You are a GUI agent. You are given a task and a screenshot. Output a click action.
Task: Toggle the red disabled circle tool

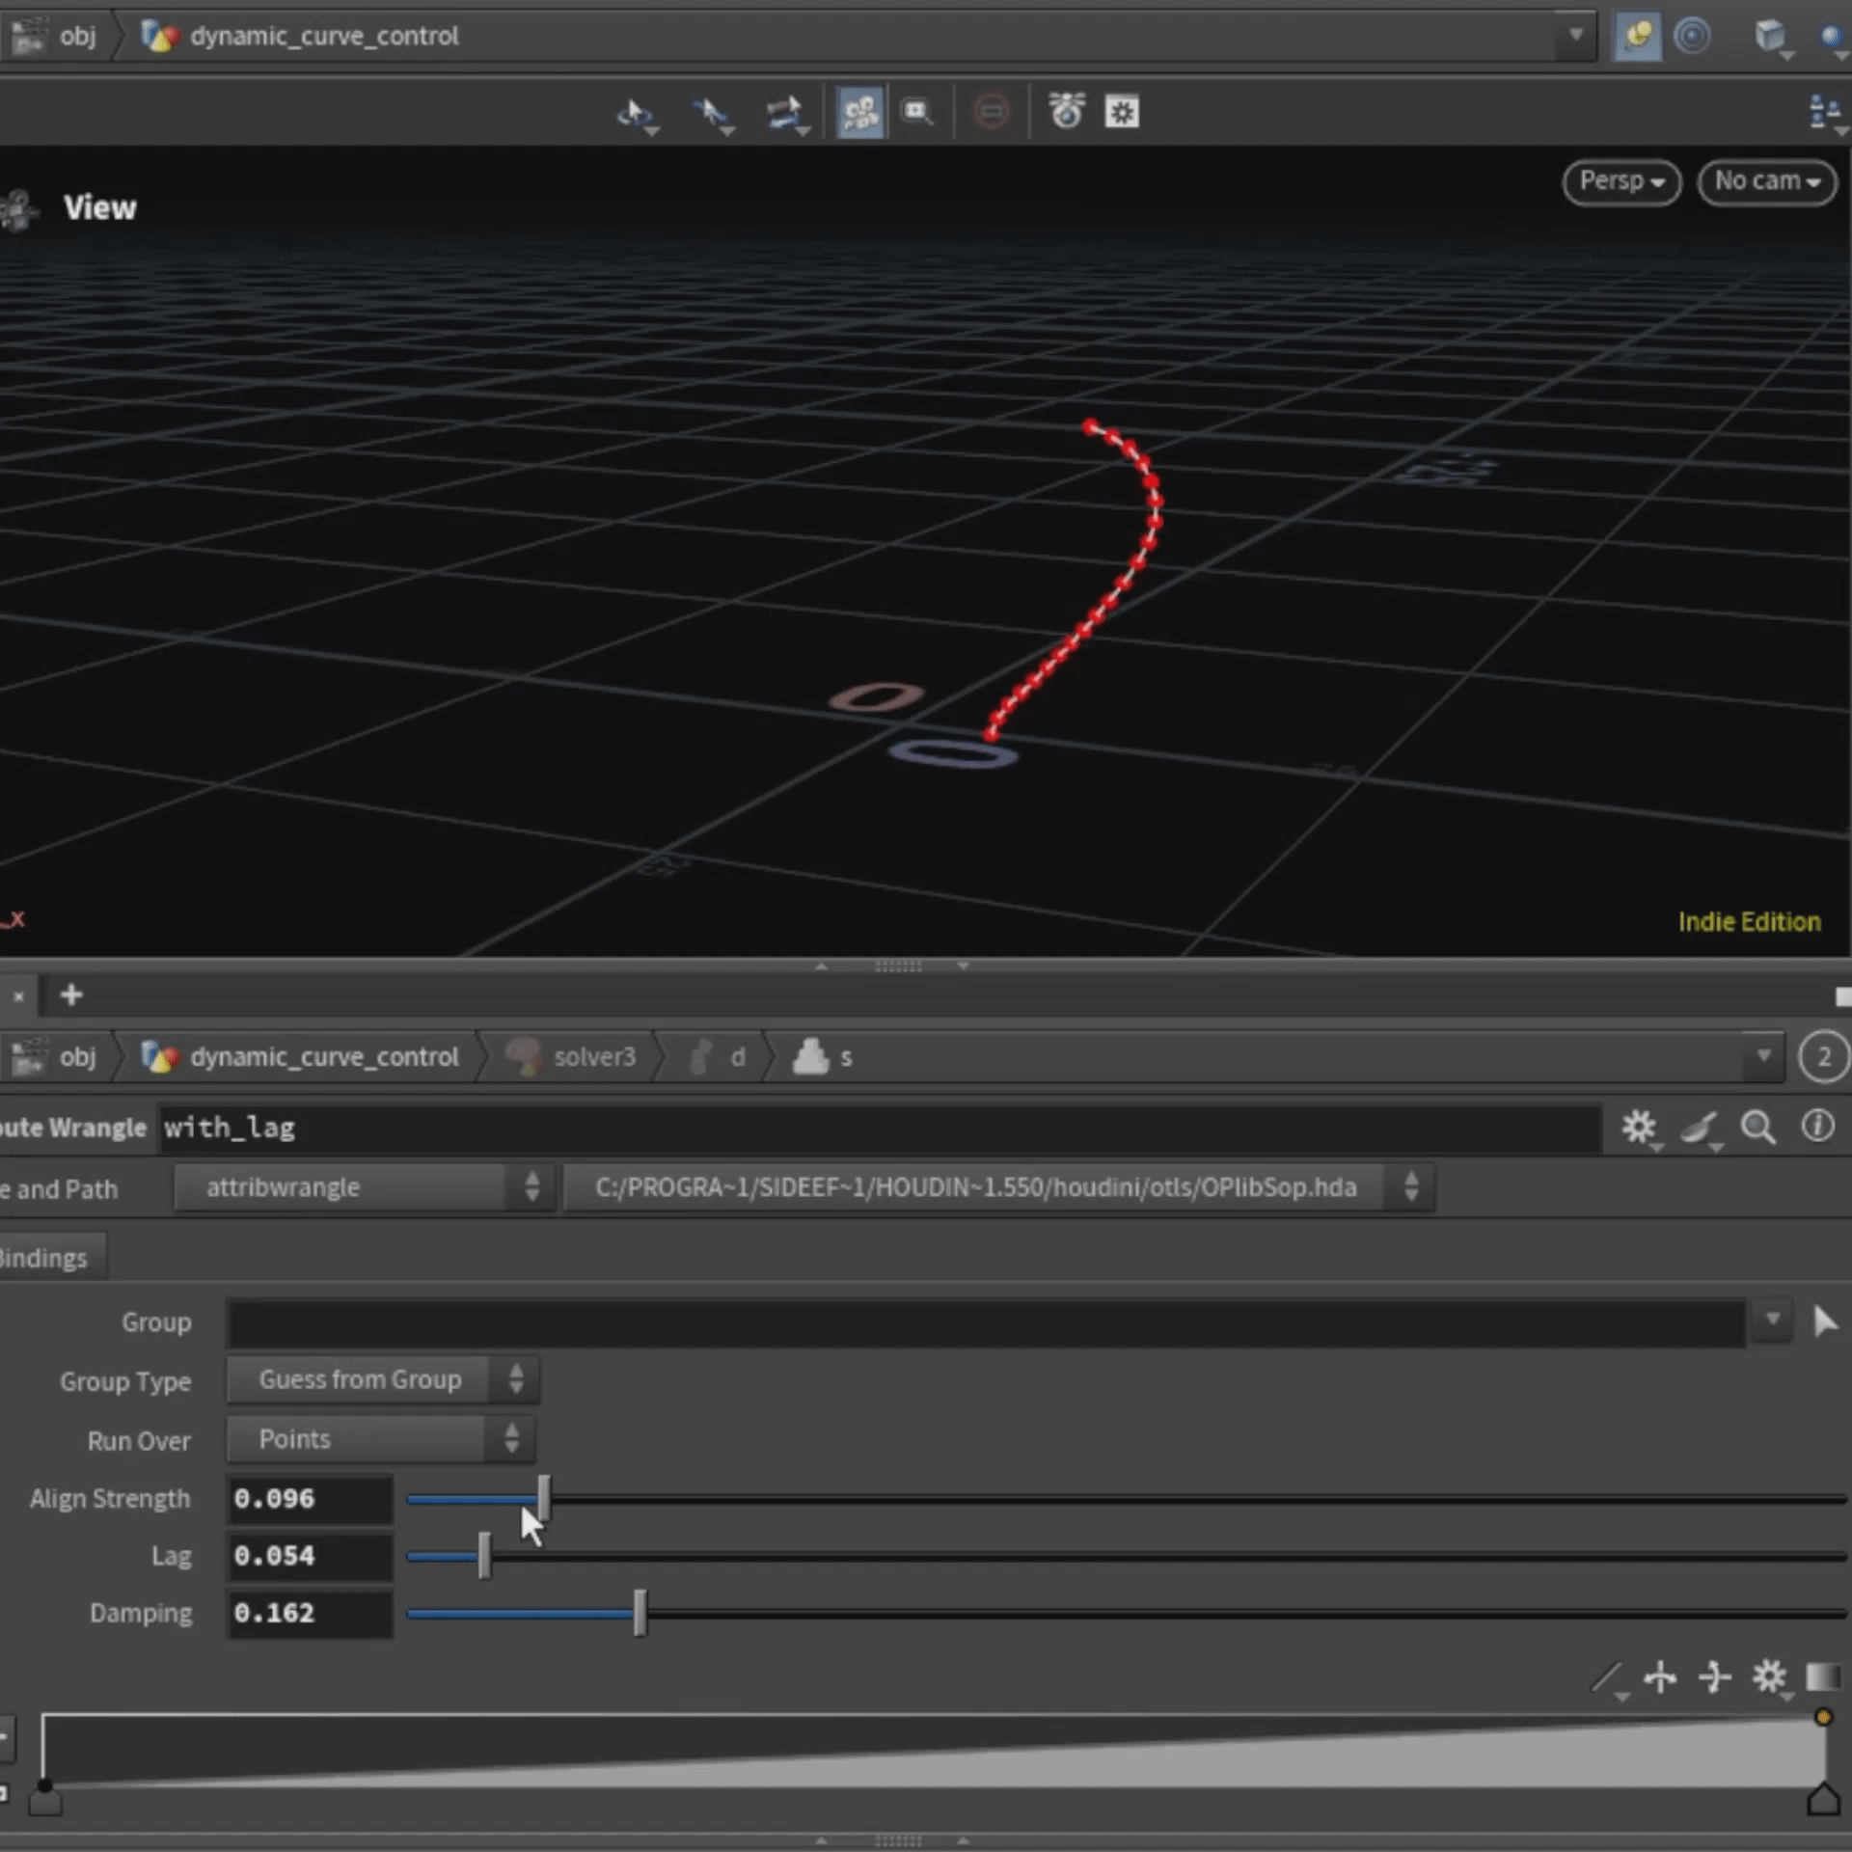(991, 113)
